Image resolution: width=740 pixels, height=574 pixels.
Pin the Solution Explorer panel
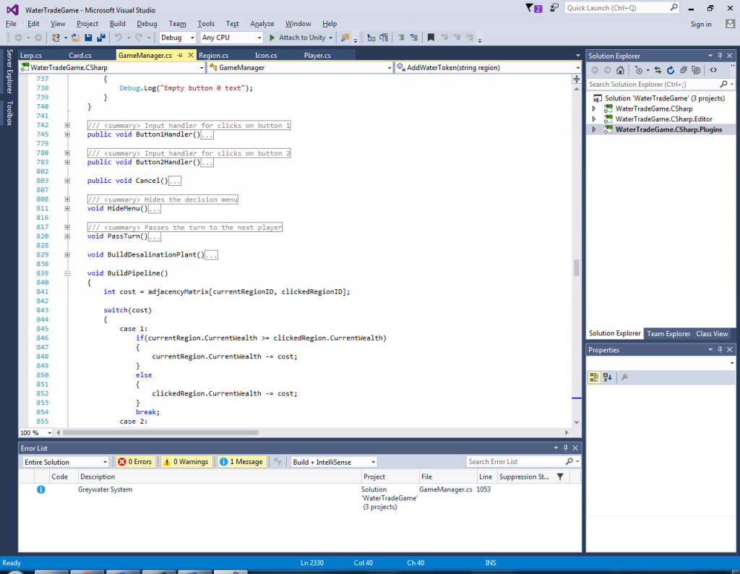click(720, 56)
